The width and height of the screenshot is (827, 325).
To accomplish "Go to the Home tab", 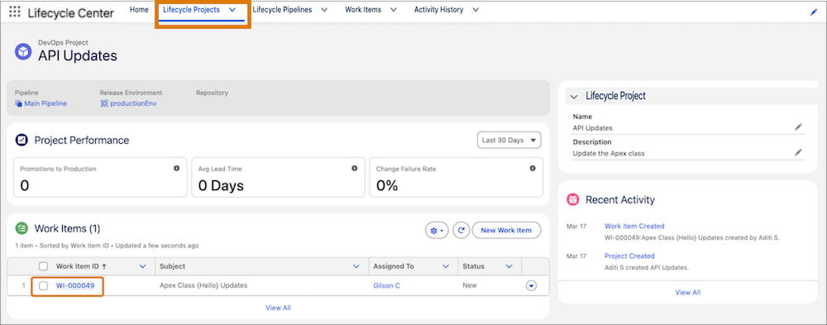I will coord(139,9).
